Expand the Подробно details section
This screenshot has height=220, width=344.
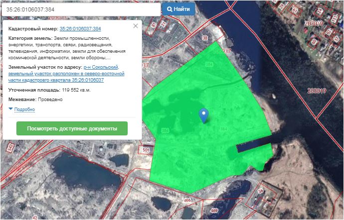24,110
